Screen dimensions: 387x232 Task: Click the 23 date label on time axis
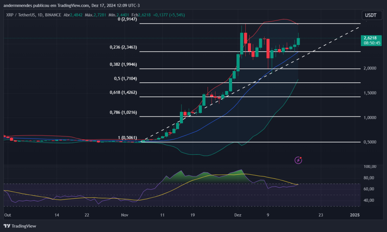320,215
